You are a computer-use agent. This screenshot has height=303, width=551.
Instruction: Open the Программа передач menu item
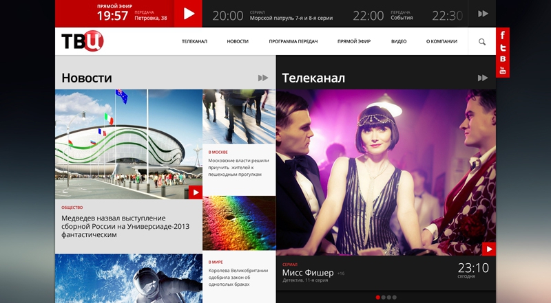pos(293,41)
